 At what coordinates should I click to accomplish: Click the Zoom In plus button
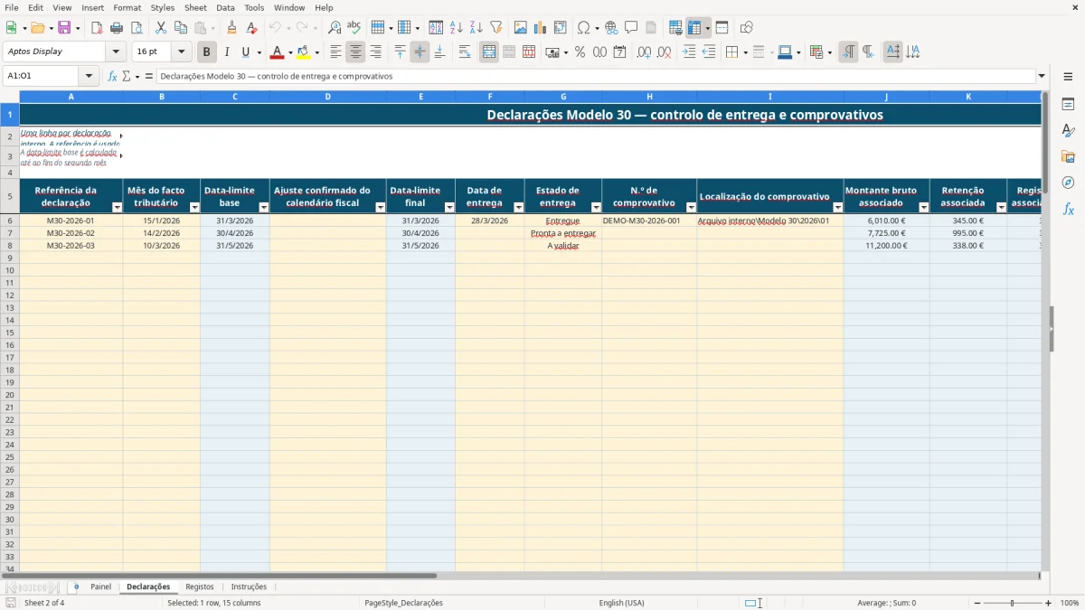pyautogui.click(x=1048, y=603)
